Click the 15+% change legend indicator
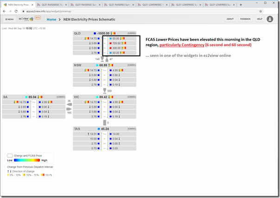The image size is (280, 198). pos(46,175)
